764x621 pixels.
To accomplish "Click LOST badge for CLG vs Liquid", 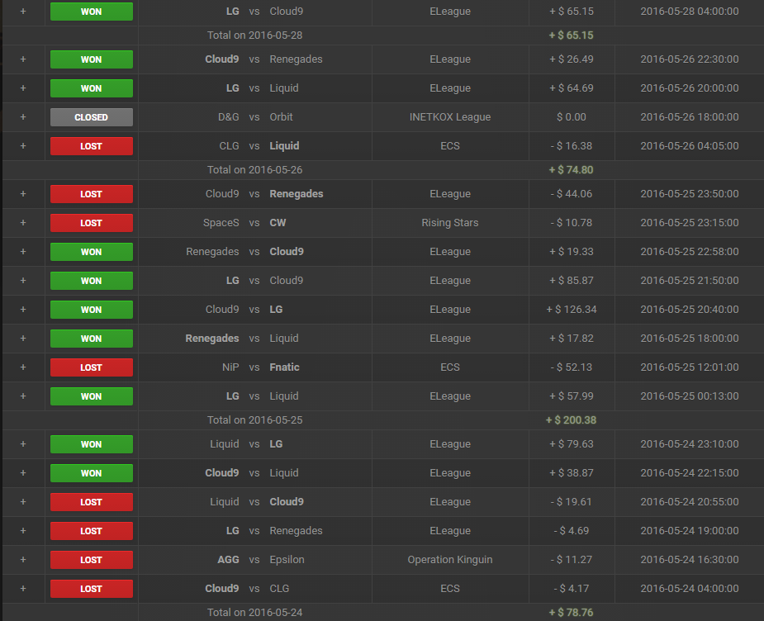I will pos(92,145).
